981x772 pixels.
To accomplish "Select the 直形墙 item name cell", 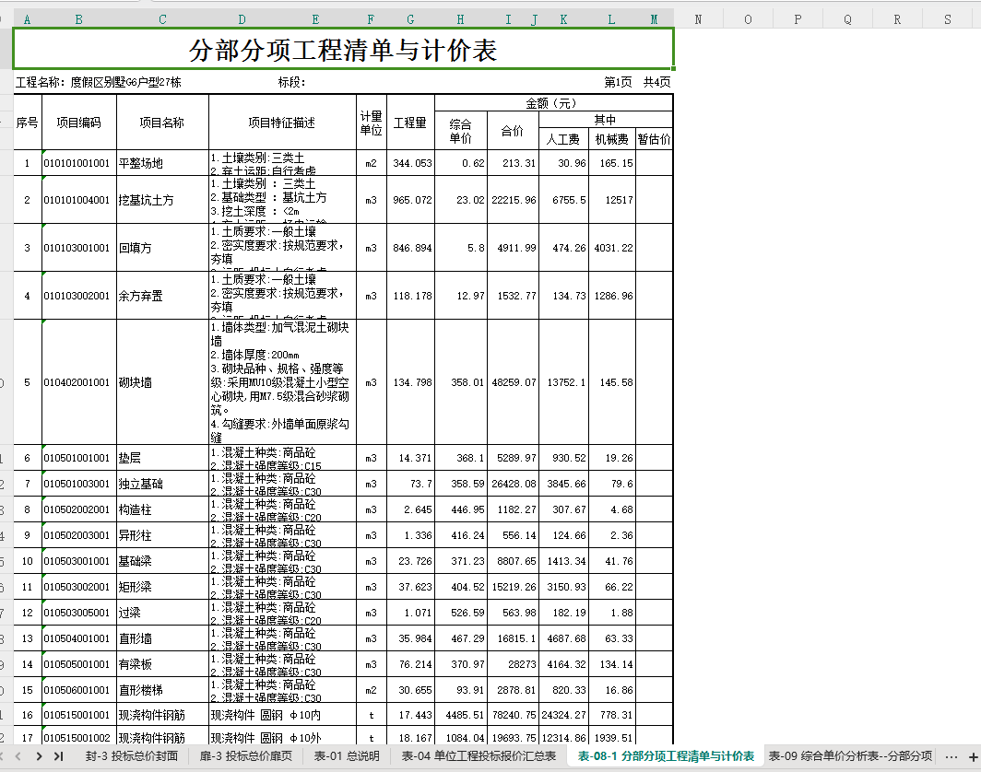I will click(162, 638).
